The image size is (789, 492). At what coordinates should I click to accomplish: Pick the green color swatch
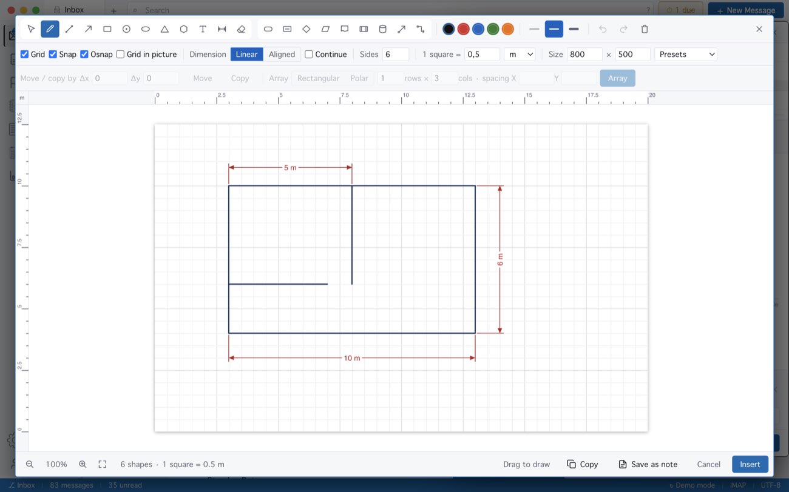[x=493, y=29]
